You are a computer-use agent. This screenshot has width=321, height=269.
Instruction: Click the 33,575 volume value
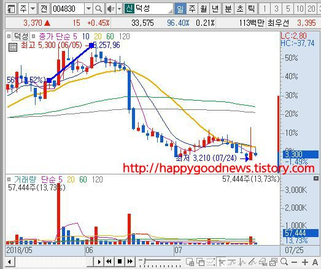click(x=142, y=23)
